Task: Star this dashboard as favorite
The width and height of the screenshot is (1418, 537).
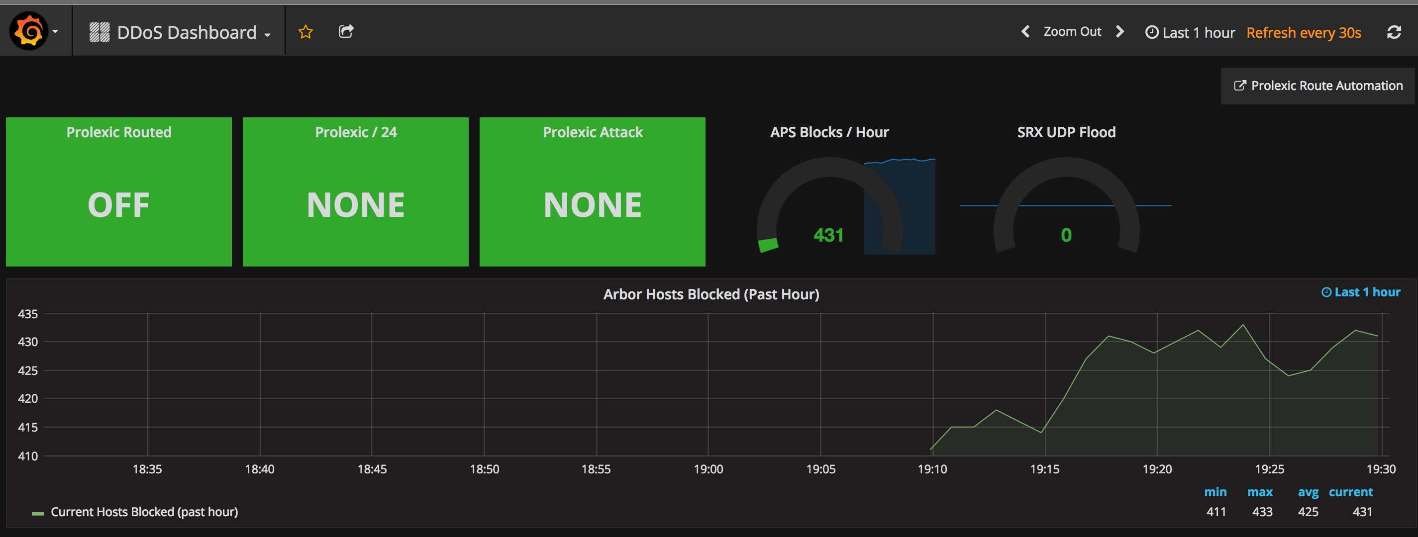Action: coord(305,32)
